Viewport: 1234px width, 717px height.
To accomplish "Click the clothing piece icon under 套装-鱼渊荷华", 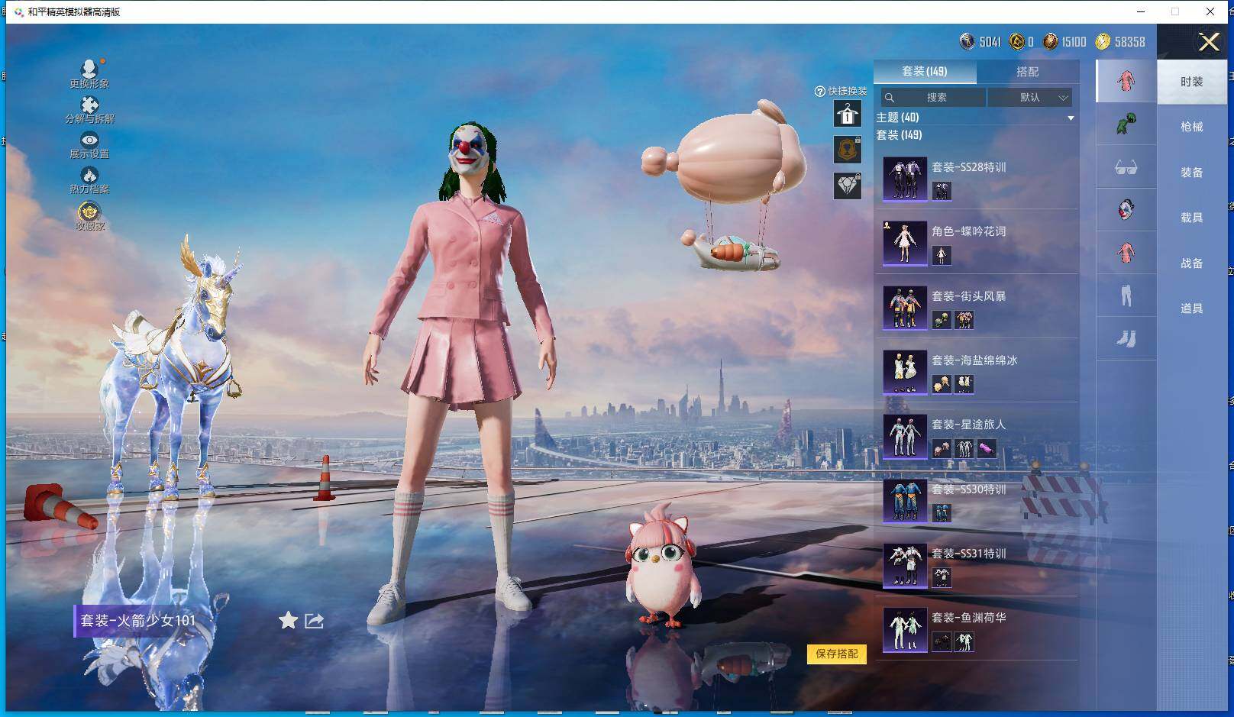I will pyautogui.click(x=964, y=641).
